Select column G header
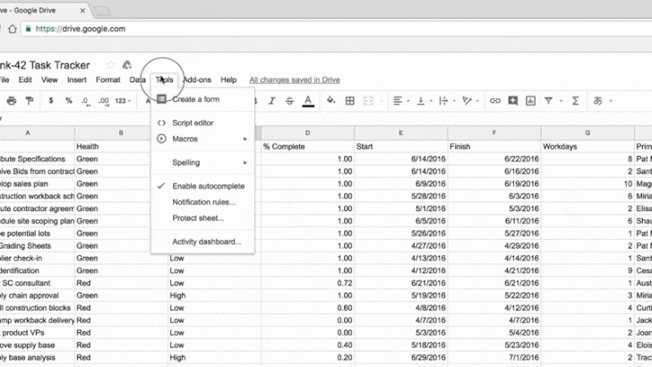 [588, 133]
